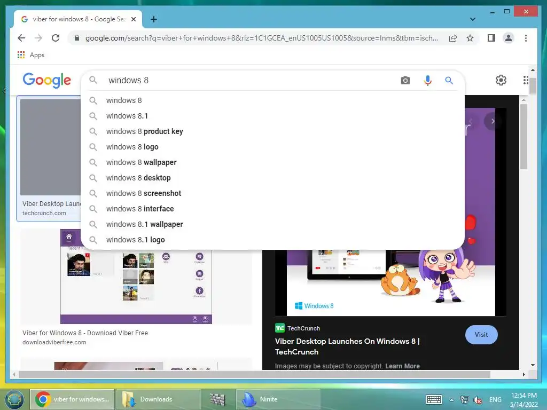Click the brick wall taskbar icon

point(218,399)
